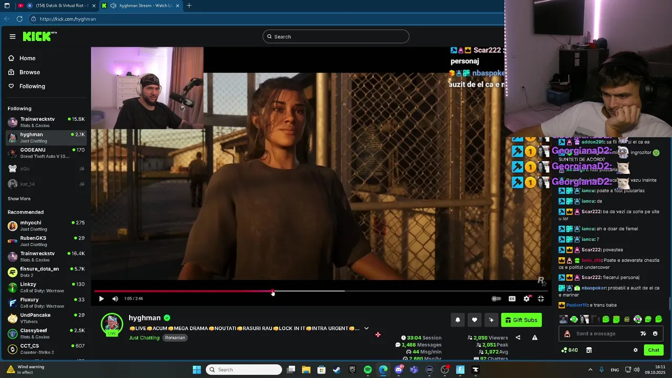
Task: Open the channel points 640 indicator
Action: coord(570,350)
